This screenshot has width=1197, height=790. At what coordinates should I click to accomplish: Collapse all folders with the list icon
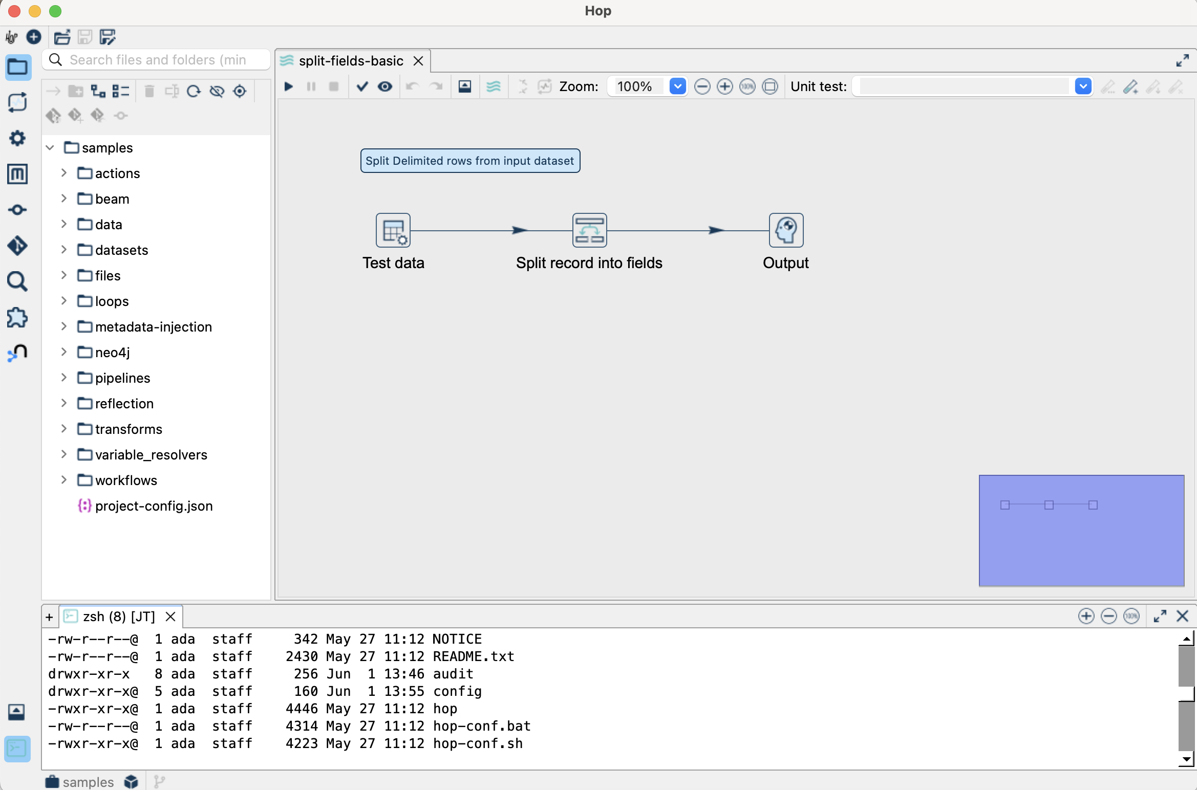(x=121, y=91)
